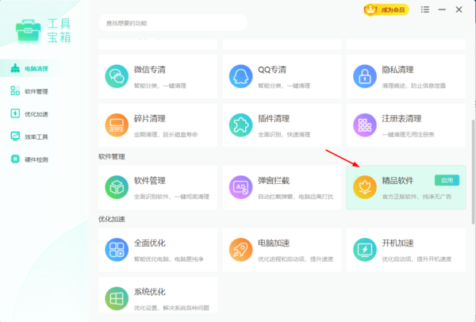The image size is (476, 322).
Task: Click 定期清理，延长磁盘寿命 description
Action: coord(166,135)
